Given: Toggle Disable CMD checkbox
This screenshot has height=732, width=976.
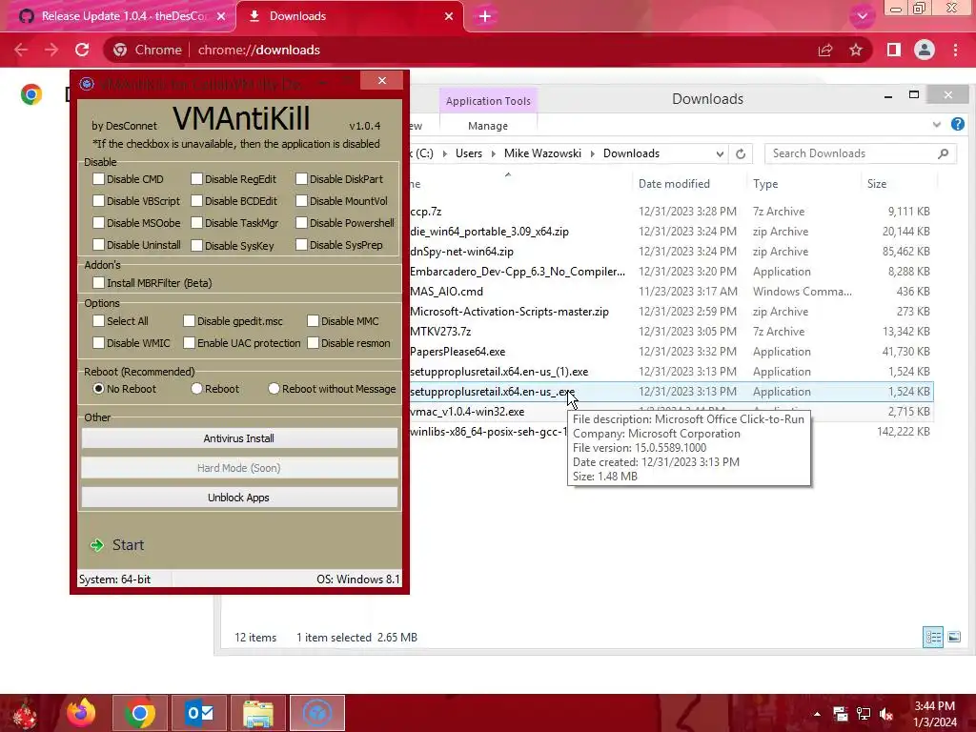Looking at the screenshot, I should tap(98, 178).
